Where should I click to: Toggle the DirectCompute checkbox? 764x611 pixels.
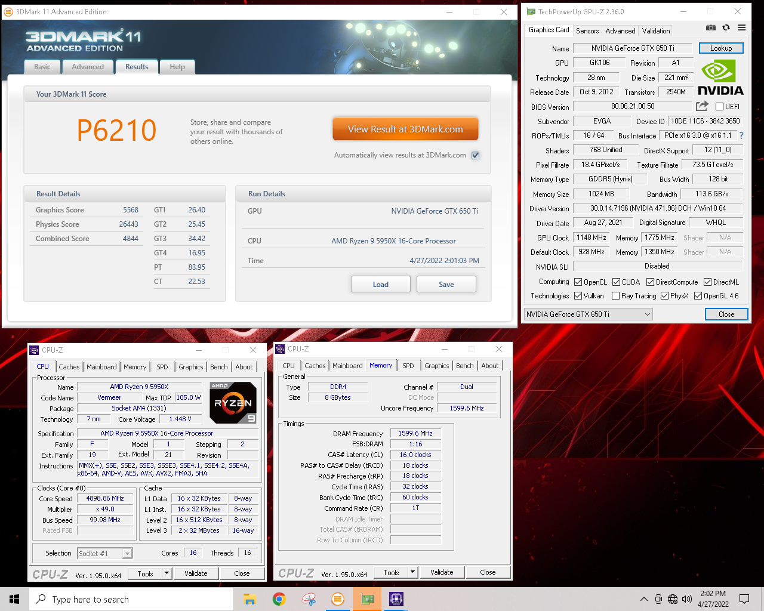[650, 282]
